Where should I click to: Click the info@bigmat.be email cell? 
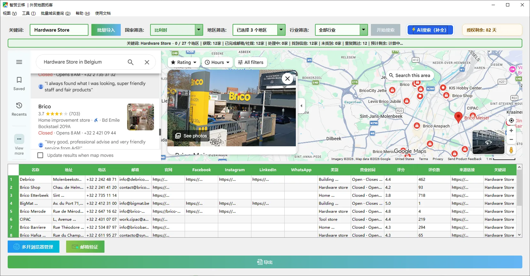pyautogui.click(x=135, y=203)
